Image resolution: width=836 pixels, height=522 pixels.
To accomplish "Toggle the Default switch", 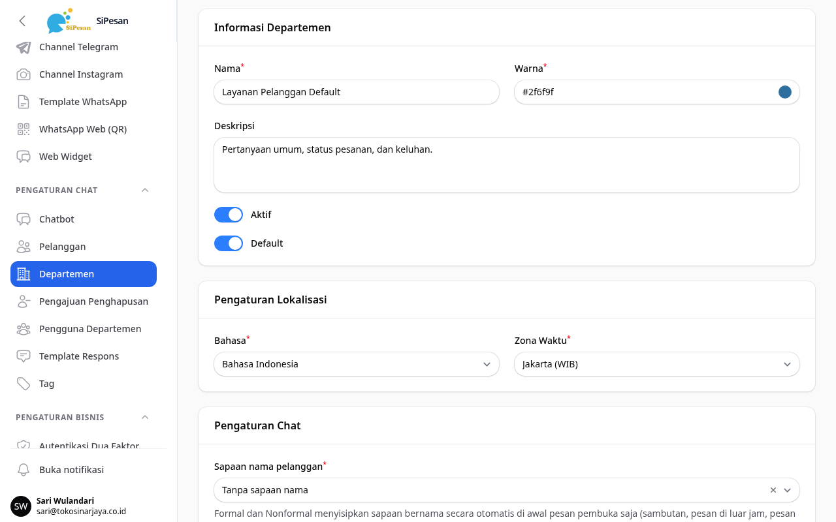I will [x=229, y=243].
